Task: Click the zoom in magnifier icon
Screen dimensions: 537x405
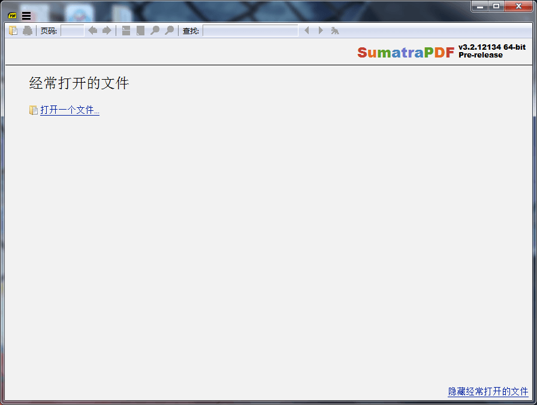Action: pyautogui.click(x=169, y=31)
